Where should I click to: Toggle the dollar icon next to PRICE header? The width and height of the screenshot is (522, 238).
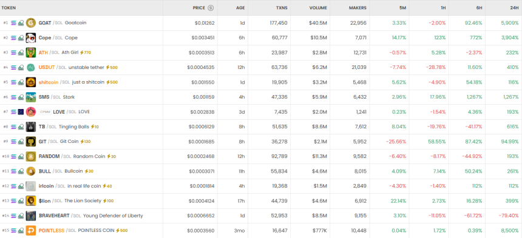click(211, 8)
